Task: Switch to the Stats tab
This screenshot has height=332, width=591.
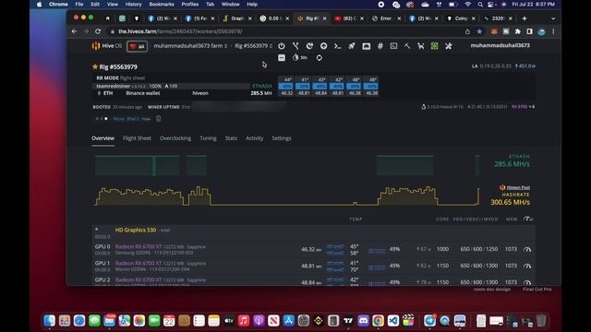Action: click(231, 138)
